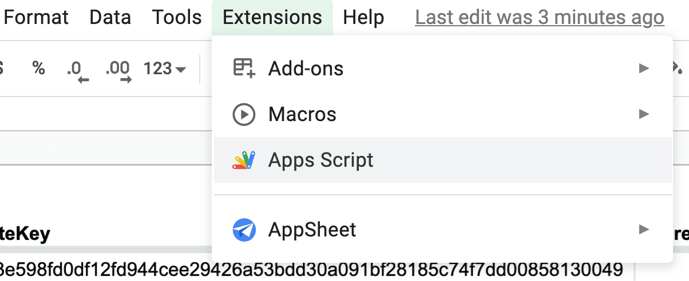Open the Data menu
Screen dimensions: 689x281
coord(110,17)
